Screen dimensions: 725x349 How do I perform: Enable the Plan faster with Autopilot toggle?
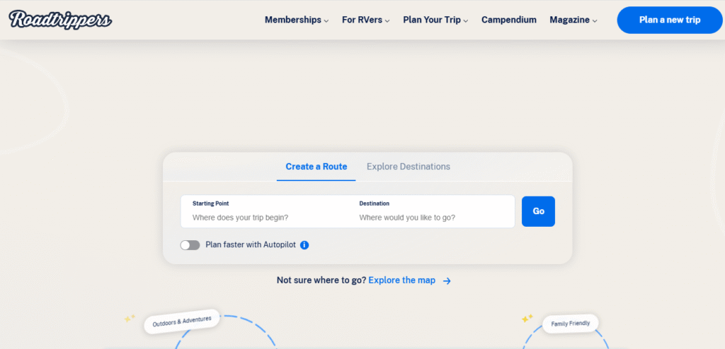coord(190,245)
